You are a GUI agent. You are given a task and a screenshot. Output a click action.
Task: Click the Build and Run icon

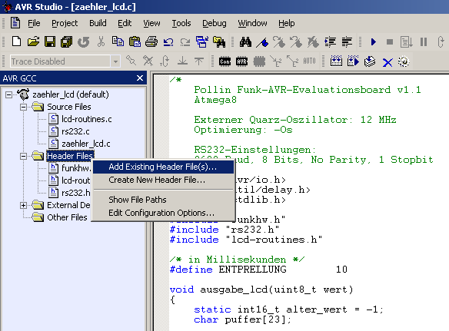click(353, 61)
